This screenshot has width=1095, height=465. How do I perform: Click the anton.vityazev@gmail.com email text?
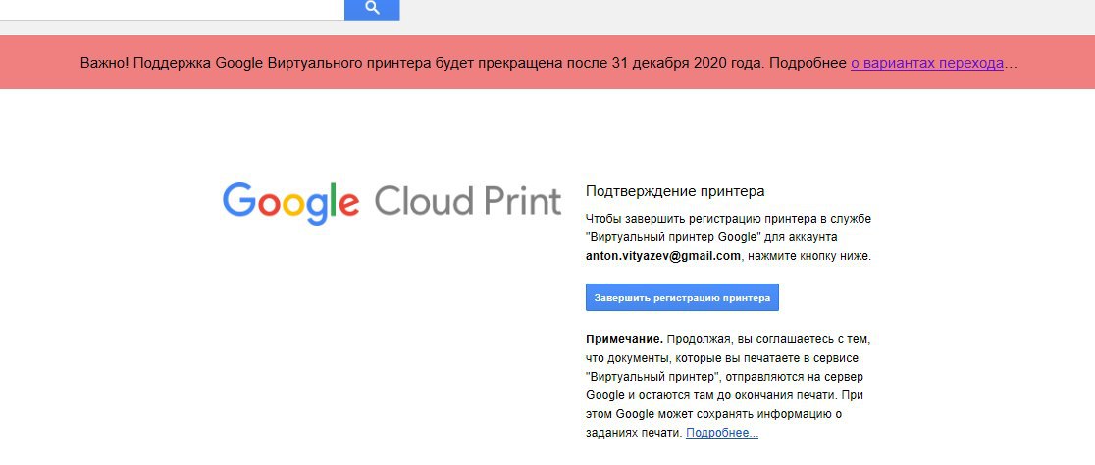tap(662, 256)
